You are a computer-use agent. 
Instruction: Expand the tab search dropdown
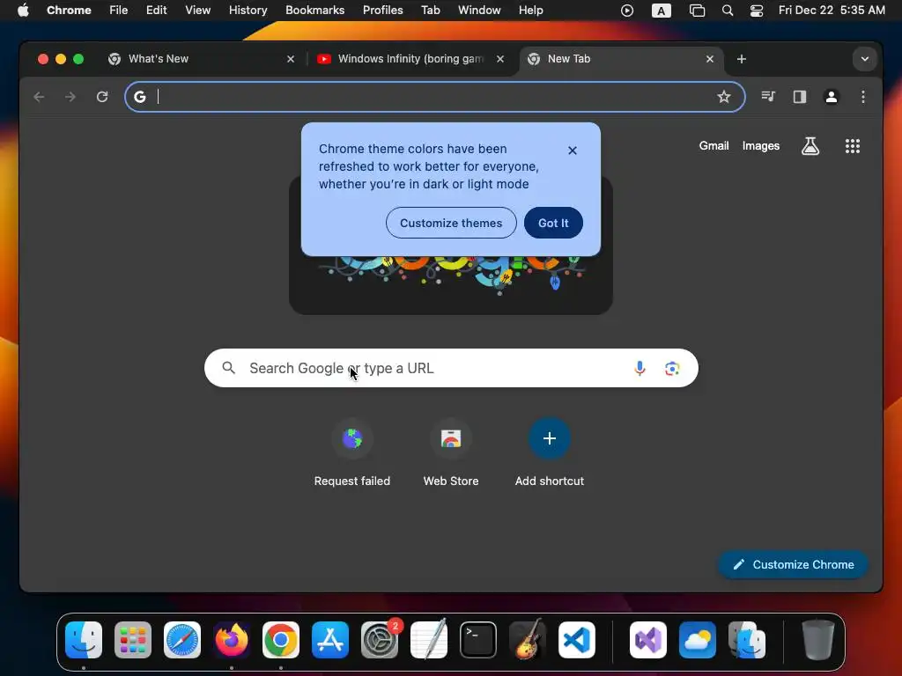[x=865, y=59]
